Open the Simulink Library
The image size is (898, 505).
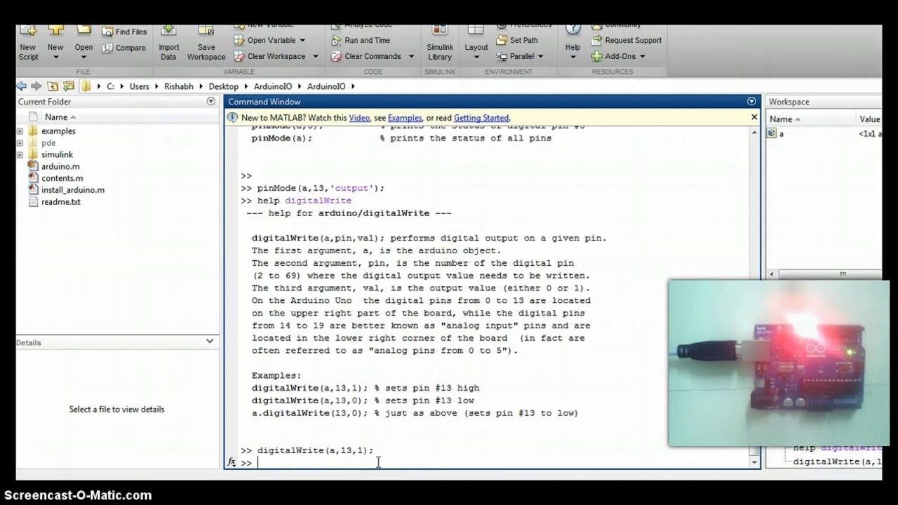click(x=440, y=43)
